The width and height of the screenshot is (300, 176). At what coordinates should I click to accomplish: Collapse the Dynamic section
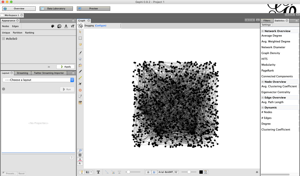tap(263, 108)
